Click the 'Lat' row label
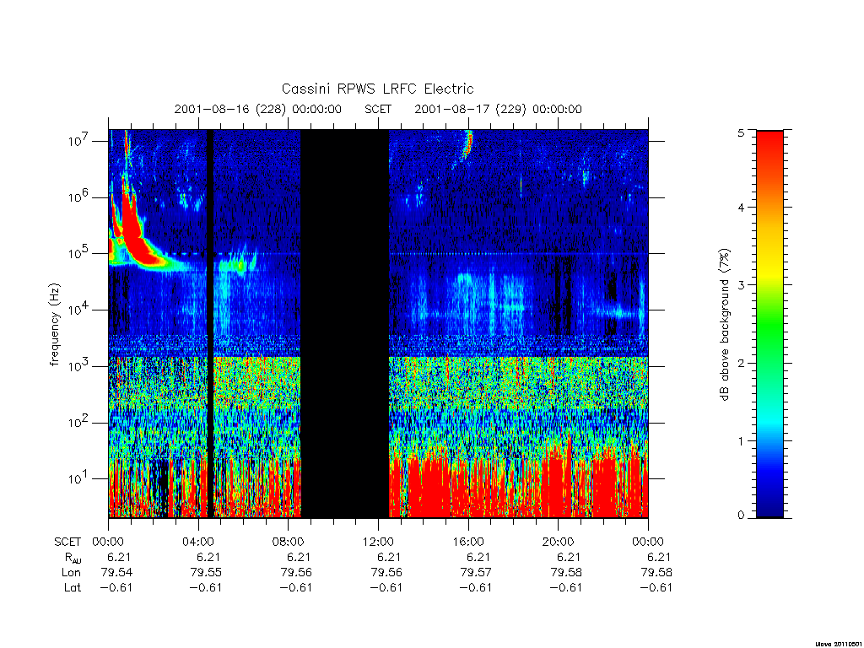 point(73,587)
